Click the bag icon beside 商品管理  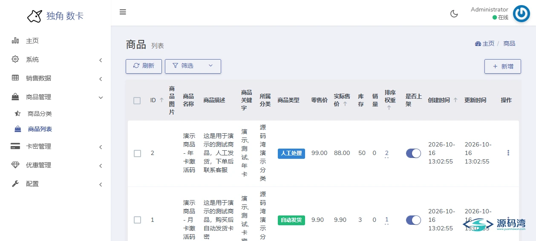click(15, 97)
